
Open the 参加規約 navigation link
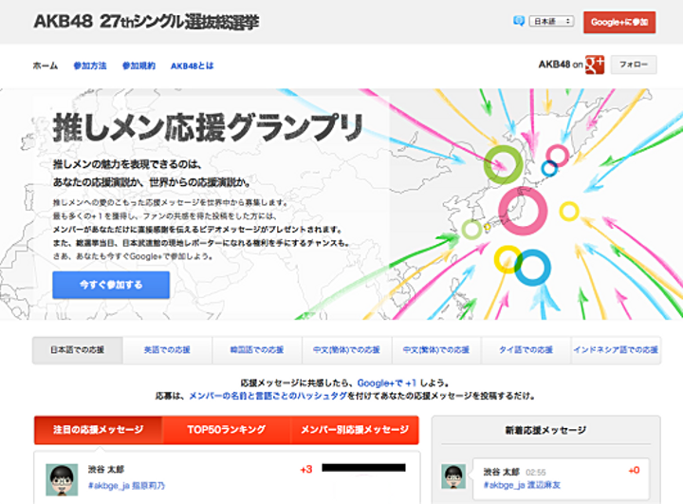pos(138,65)
